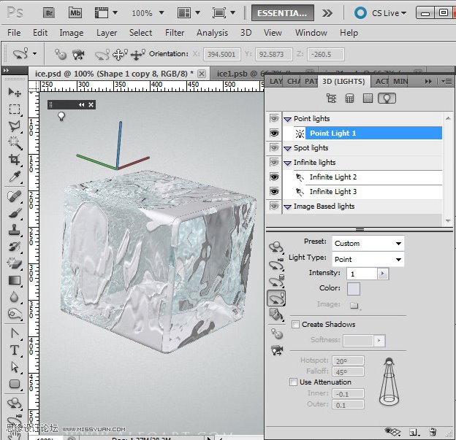Select the Dodge tool
This screenshot has width=456, height=440.
15,314
